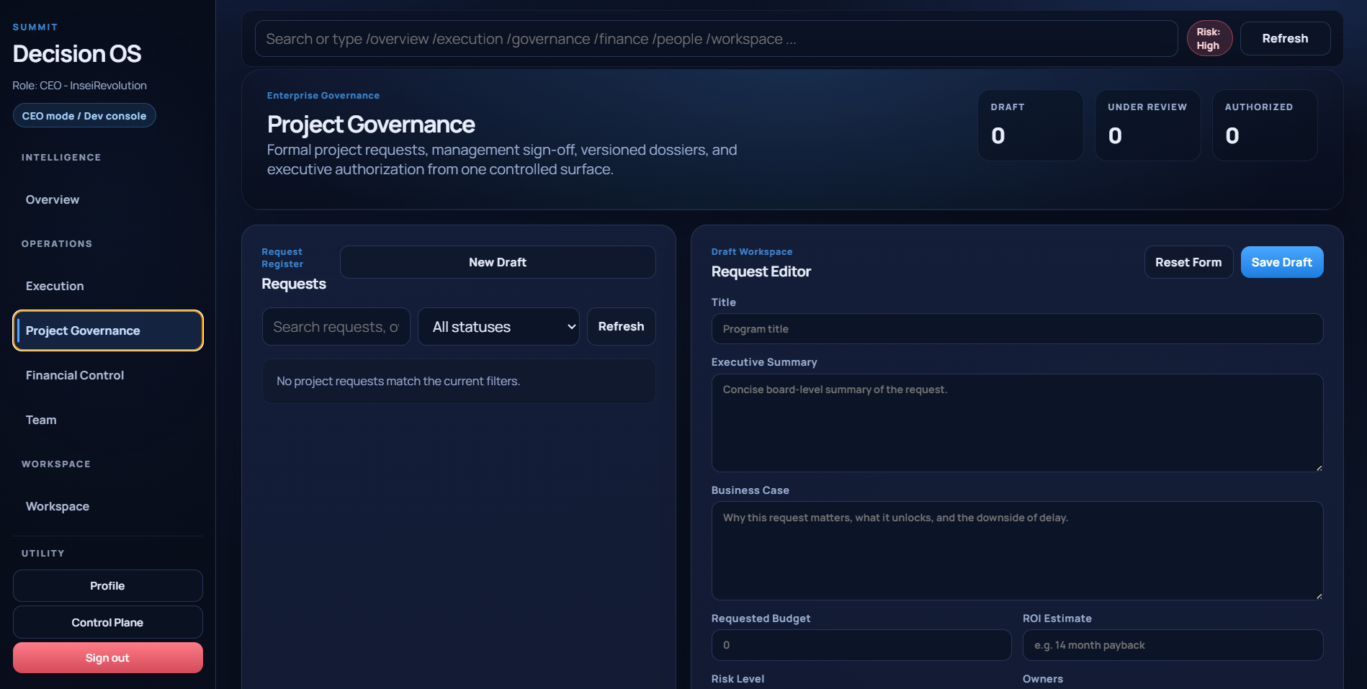Click Business Case resize handle

click(1319, 595)
